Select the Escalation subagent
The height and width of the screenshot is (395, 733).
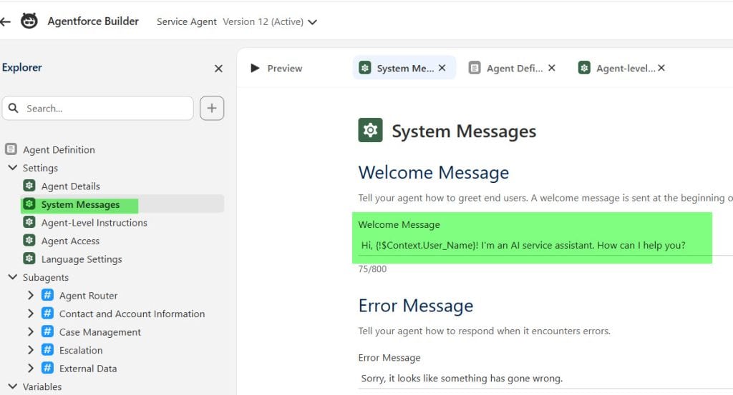click(81, 350)
